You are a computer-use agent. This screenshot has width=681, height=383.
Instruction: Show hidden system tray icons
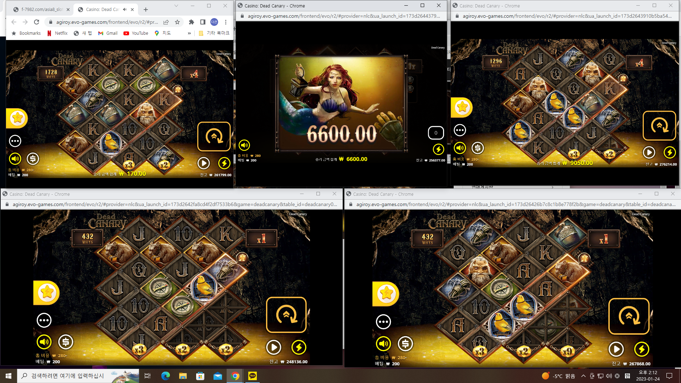[x=583, y=376]
